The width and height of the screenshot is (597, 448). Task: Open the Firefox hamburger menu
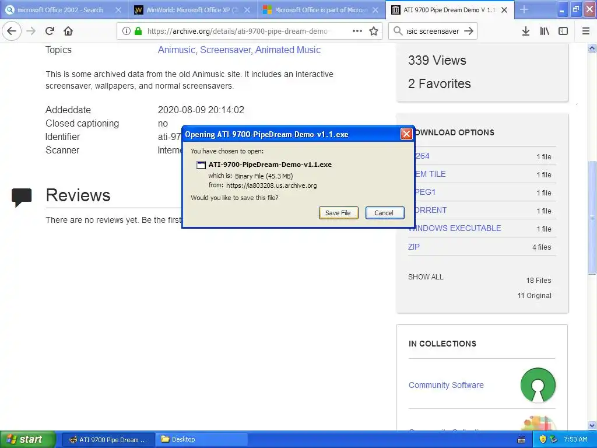tap(586, 31)
